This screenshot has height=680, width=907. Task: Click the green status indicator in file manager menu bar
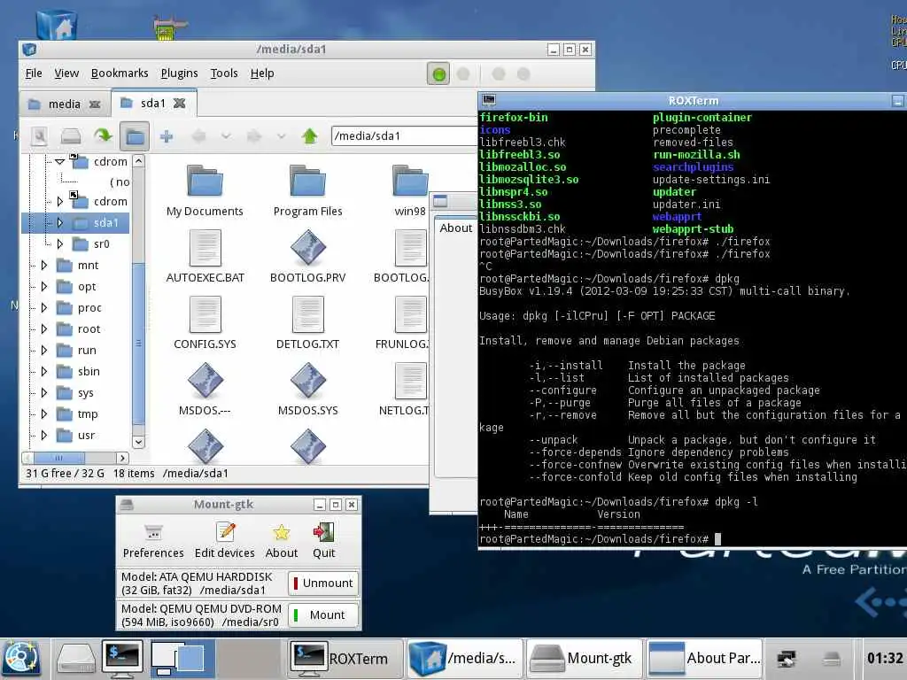click(438, 74)
